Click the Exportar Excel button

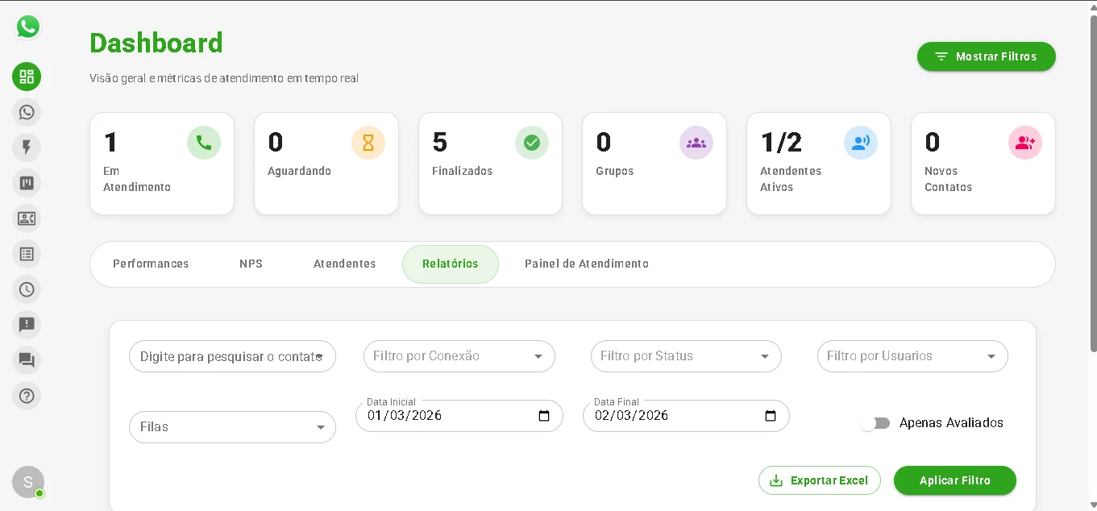click(x=819, y=480)
